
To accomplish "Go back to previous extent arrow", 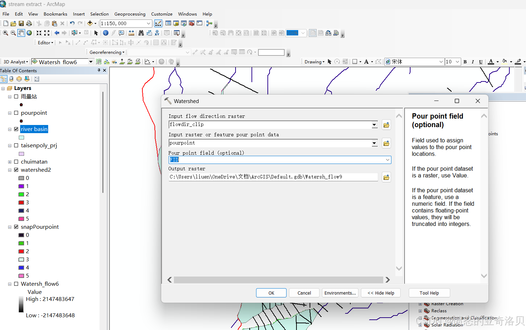I will pyautogui.click(x=57, y=33).
